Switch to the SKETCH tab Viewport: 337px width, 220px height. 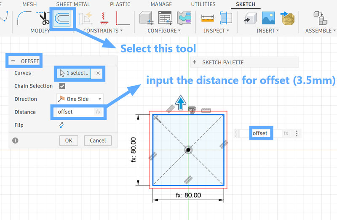[246, 4]
